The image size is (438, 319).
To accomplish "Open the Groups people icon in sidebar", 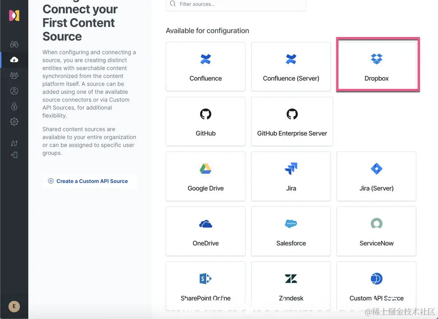I will (x=14, y=75).
